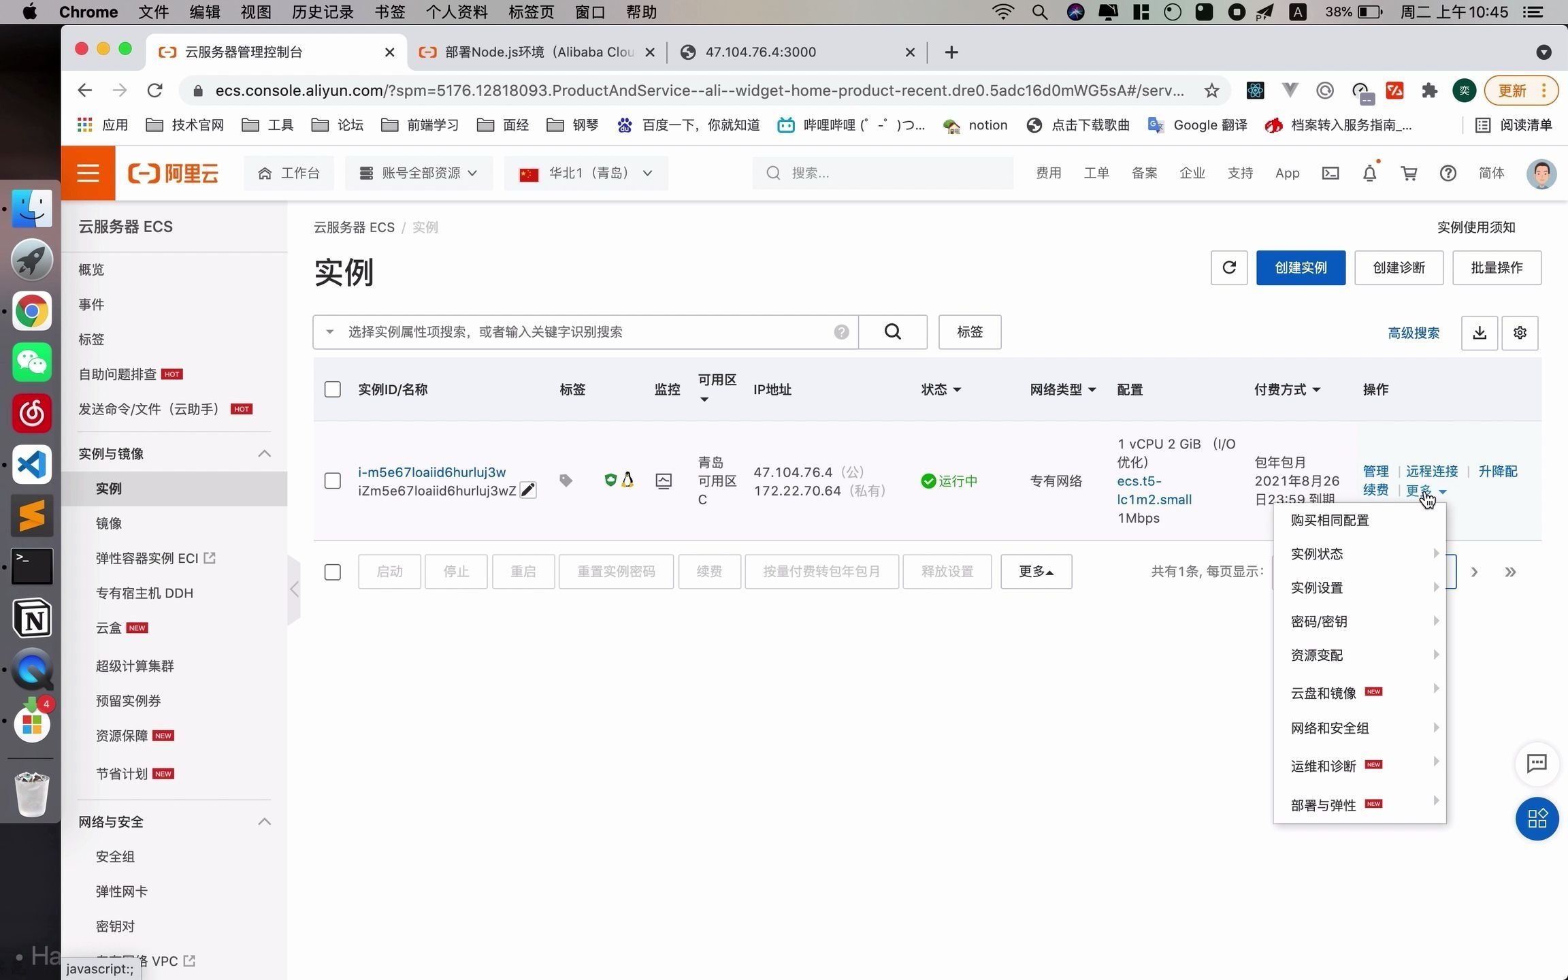Image resolution: width=1568 pixels, height=980 pixels.
Task: Click the download instances data icon
Action: [x=1480, y=331]
